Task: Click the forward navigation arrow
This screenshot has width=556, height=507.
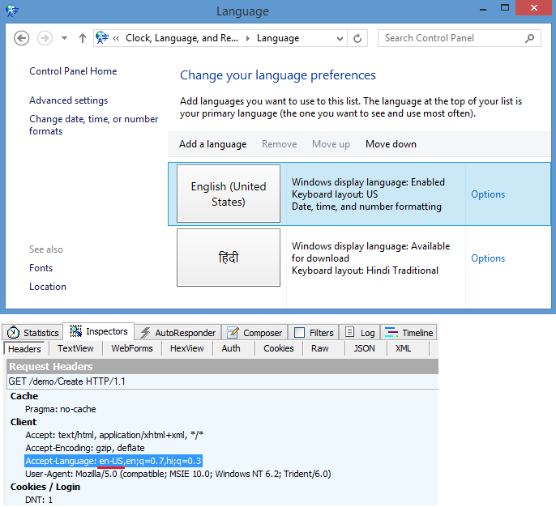Action: pyautogui.click(x=45, y=38)
